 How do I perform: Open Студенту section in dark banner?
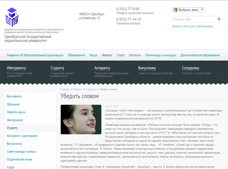(57, 68)
